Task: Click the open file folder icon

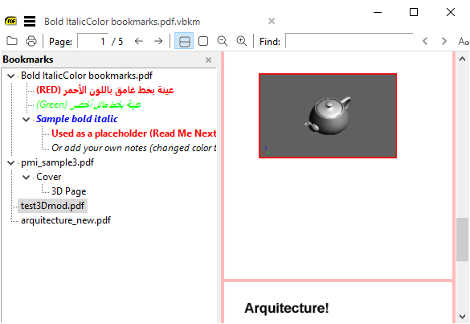Action: [12, 41]
